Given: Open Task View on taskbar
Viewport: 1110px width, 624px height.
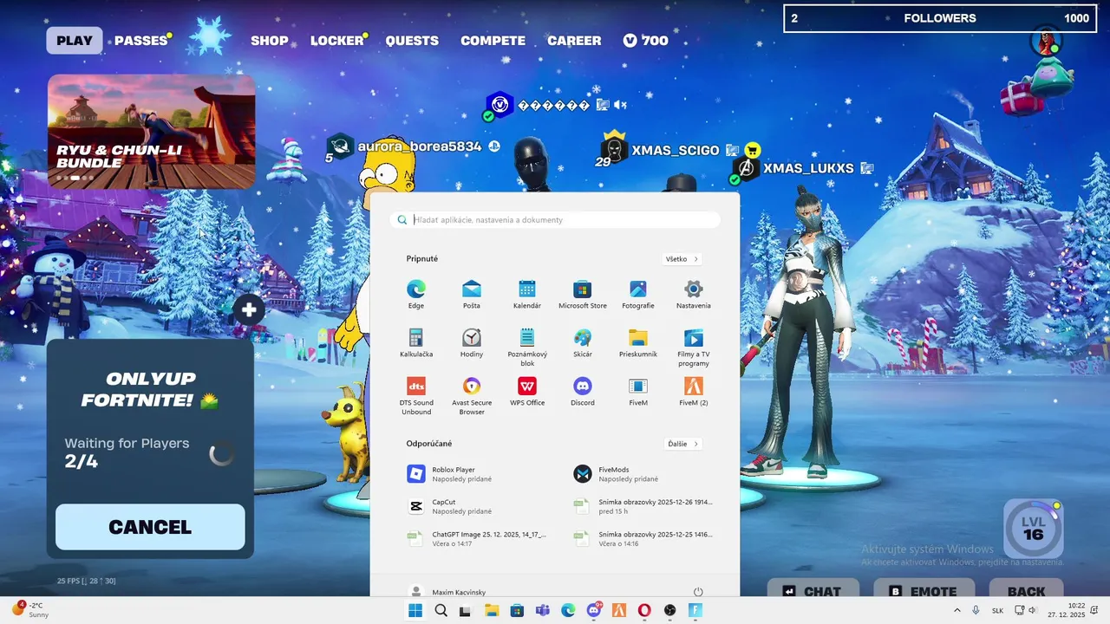Looking at the screenshot, I should tap(466, 611).
